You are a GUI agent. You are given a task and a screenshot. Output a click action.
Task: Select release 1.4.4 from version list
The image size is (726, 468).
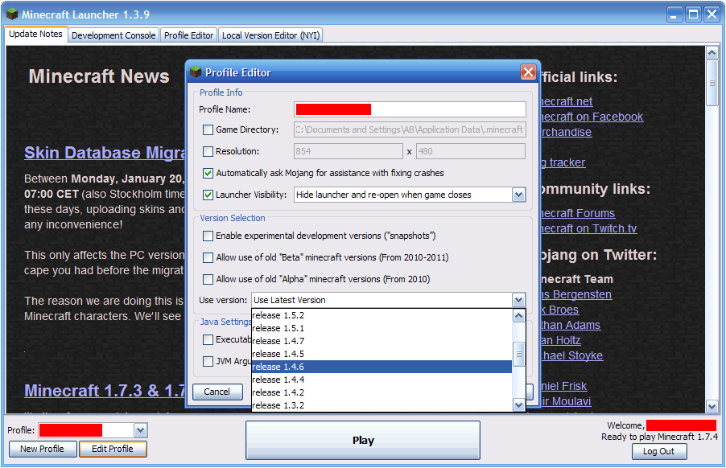[382, 380]
